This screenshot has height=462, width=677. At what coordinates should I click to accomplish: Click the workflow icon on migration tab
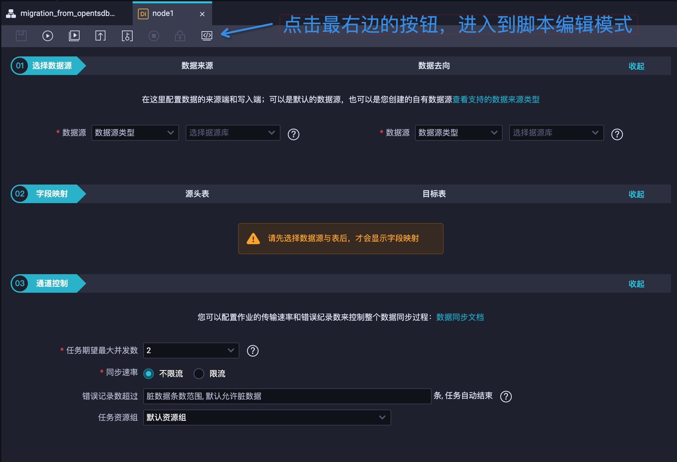click(x=11, y=14)
